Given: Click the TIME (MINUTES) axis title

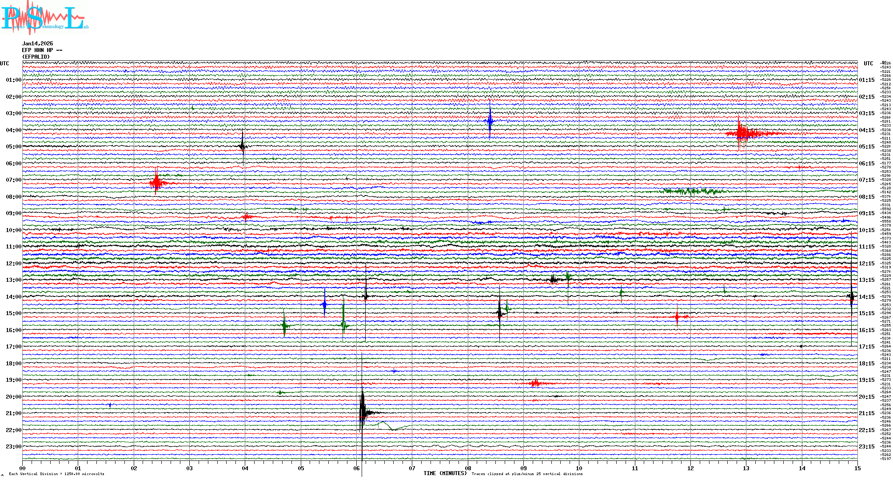Looking at the screenshot, I should tap(445, 473).
